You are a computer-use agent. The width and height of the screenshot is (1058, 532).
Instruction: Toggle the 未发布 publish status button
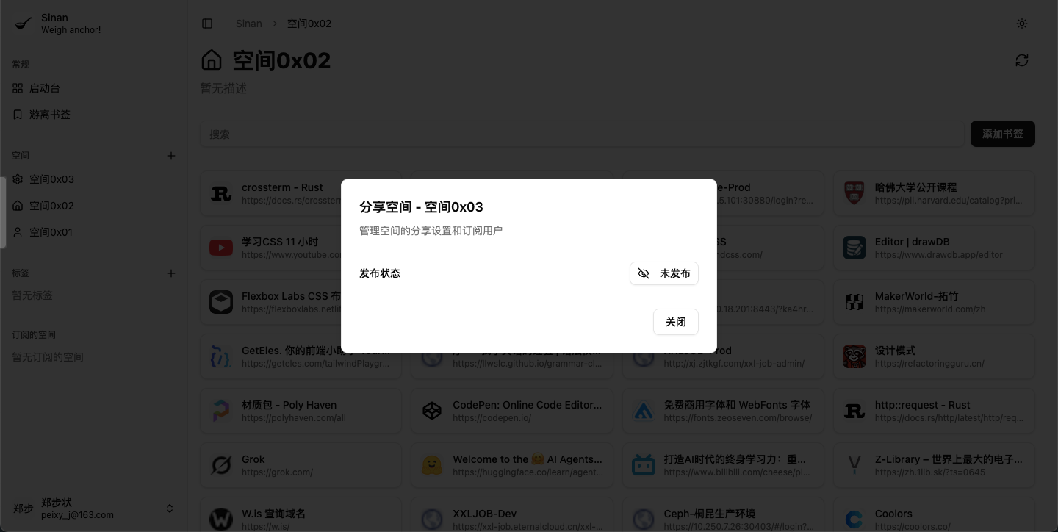(x=663, y=273)
